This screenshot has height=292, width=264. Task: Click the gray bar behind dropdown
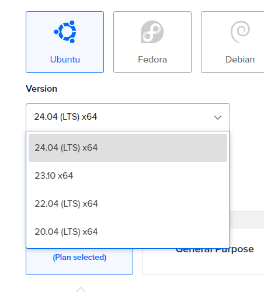[x=247, y=220]
